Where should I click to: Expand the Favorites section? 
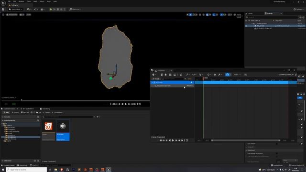[x=2, y=117]
